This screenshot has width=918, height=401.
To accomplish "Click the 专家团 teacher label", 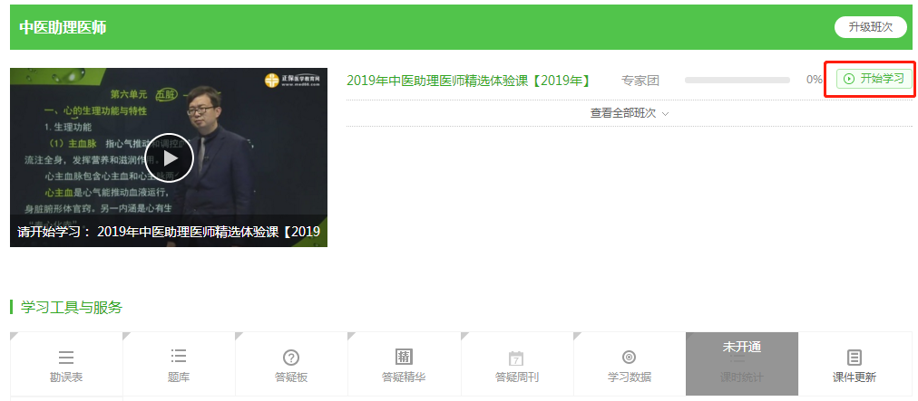I will [640, 81].
